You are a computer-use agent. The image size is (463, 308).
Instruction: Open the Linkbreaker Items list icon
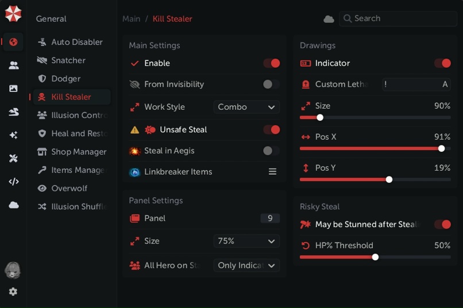click(272, 172)
